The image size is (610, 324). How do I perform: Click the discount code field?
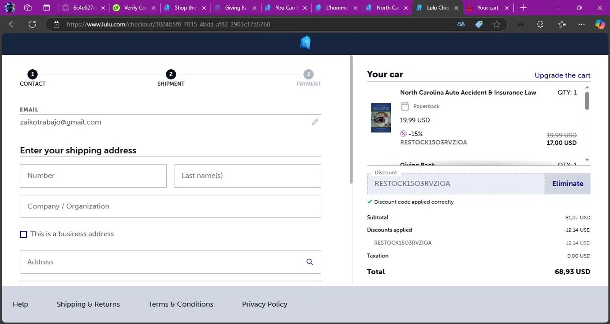click(x=456, y=184)
